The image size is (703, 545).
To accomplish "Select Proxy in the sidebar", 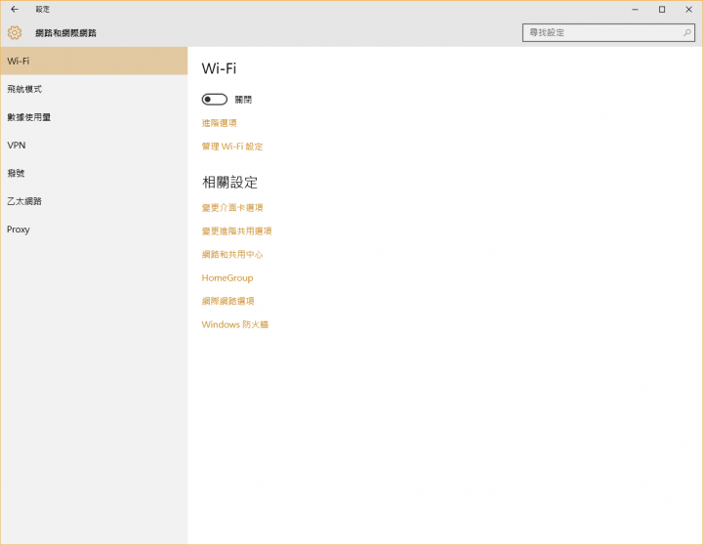I will 94,230.
